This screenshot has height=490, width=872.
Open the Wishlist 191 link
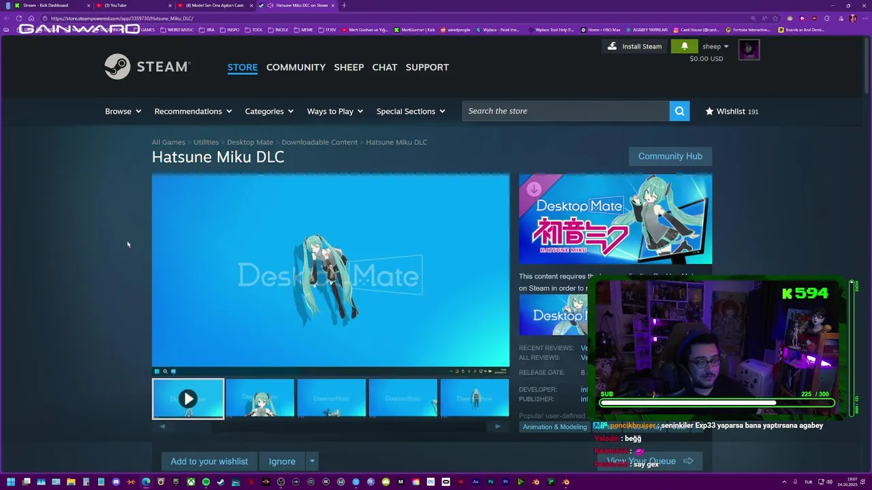click(x=732, y=111)
